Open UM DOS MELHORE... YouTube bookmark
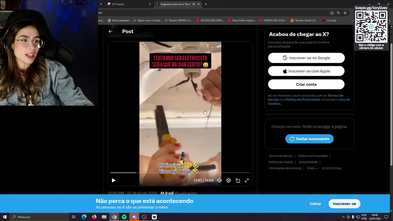 (210, 21)
